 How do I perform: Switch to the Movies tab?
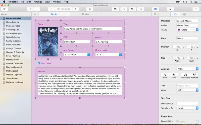pos(85,14)
